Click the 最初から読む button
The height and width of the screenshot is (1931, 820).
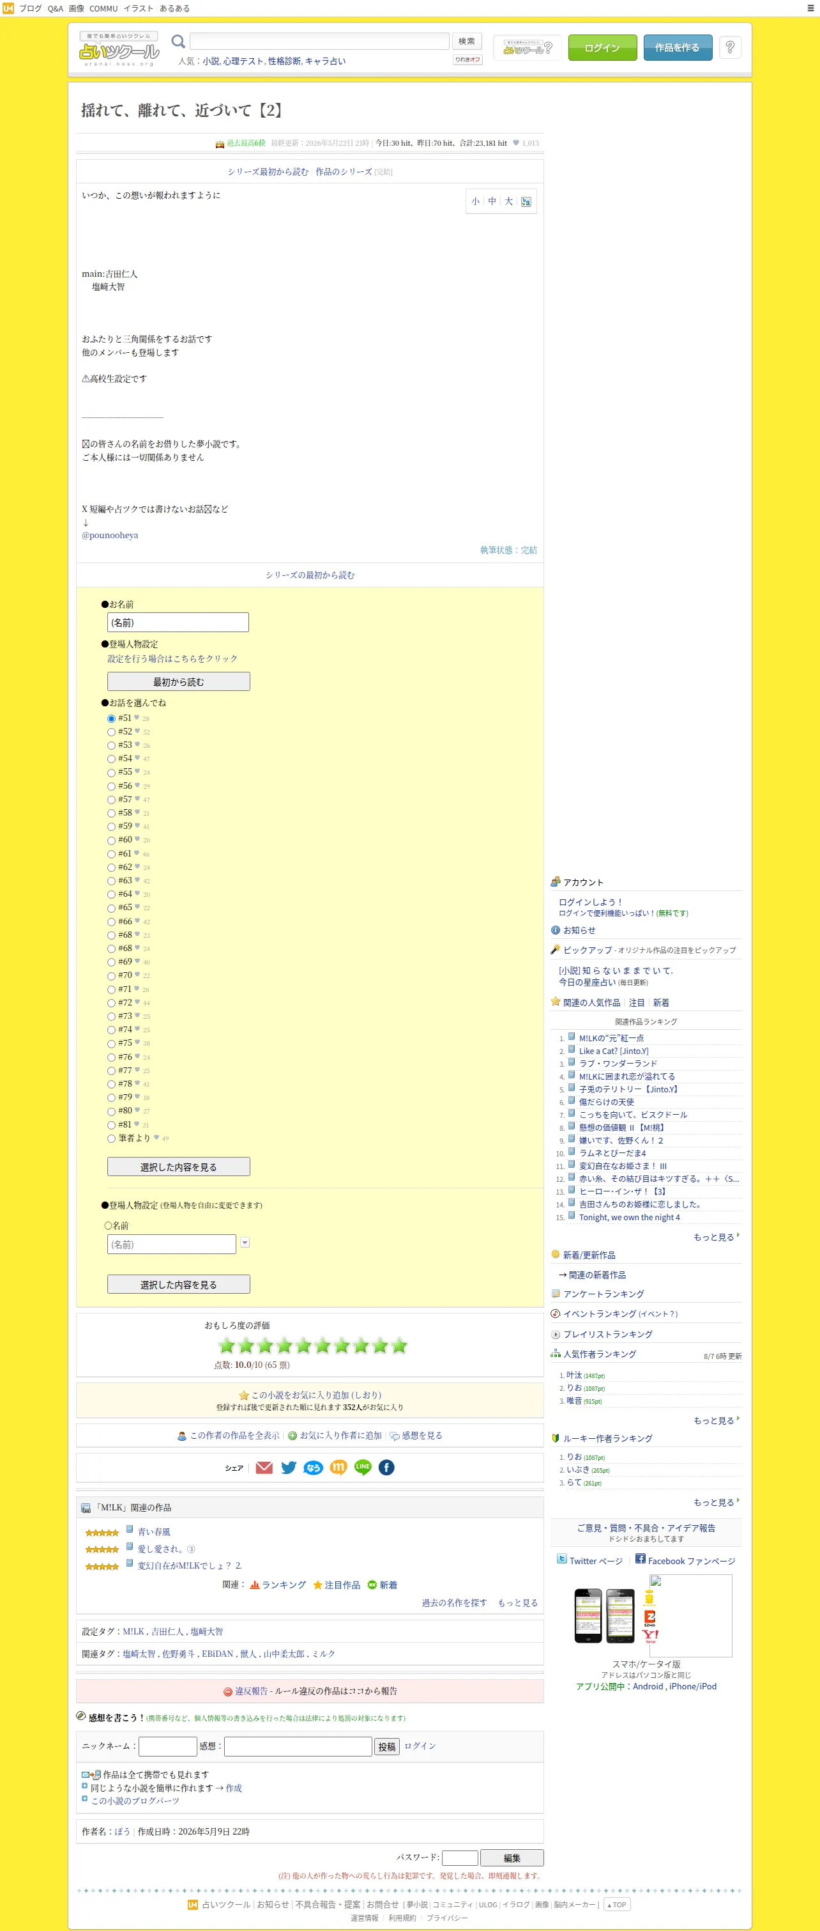click(178, 681)
